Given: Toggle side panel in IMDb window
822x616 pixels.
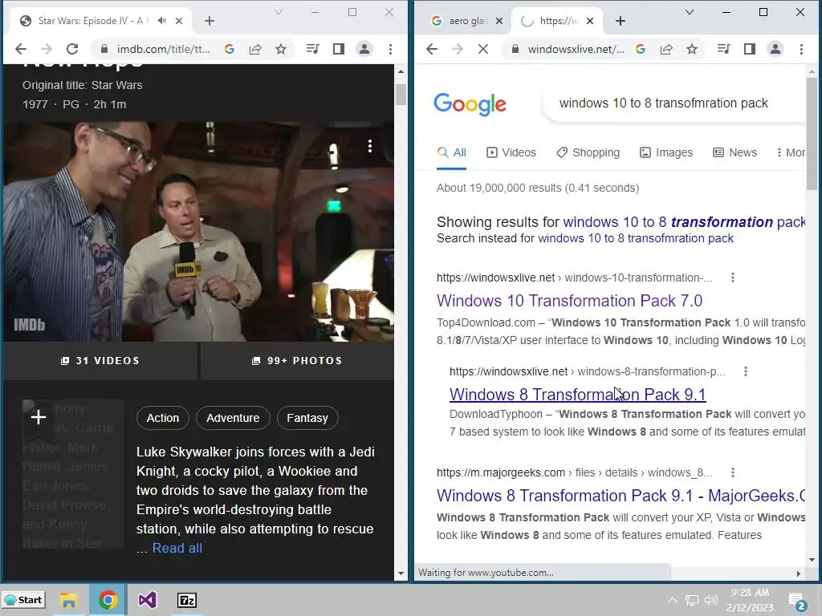Looking at the screenshot, I should 339,49.
